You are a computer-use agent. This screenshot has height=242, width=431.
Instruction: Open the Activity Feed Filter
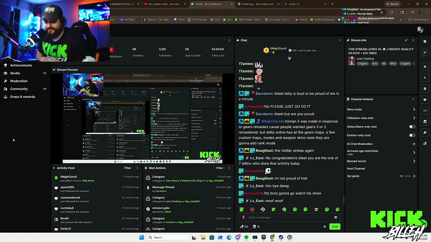pos(128,168)
